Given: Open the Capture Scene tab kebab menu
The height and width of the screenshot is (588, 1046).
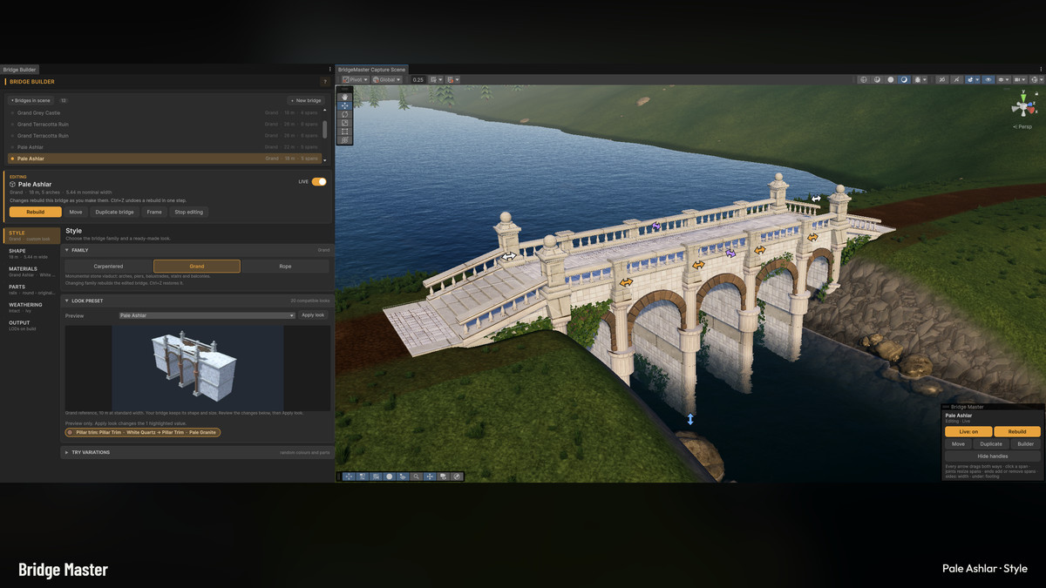Looking at the screenshot, I should pyautogui.click(x=1041, y=69).
